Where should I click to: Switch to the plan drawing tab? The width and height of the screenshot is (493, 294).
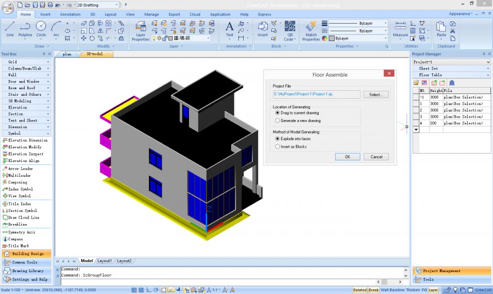[x=67, y=54]
